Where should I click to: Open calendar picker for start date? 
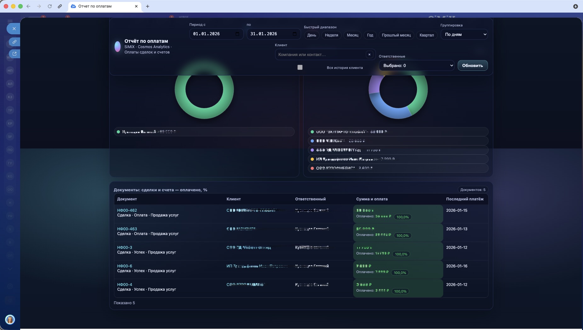pos(237,34)
